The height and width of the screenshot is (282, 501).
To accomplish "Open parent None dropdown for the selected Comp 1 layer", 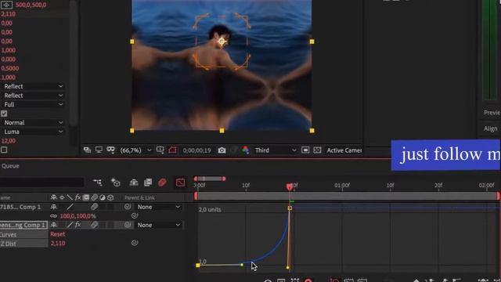I will pyautogui.click(x=159, y=225).
